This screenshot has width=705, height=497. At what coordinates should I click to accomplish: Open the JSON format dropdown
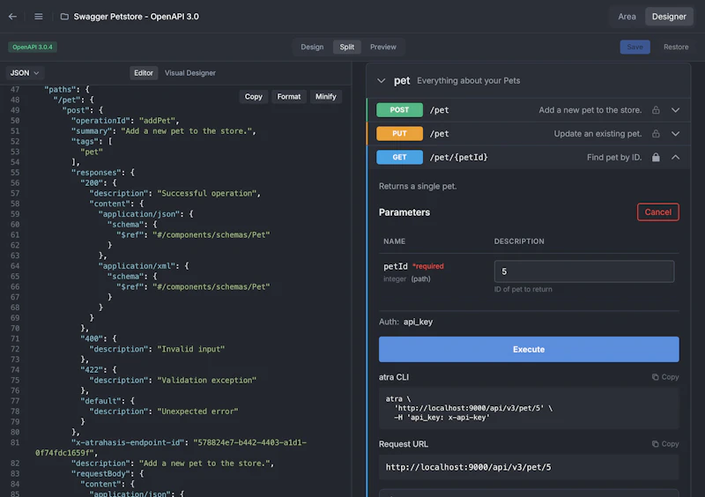point(25,73)
